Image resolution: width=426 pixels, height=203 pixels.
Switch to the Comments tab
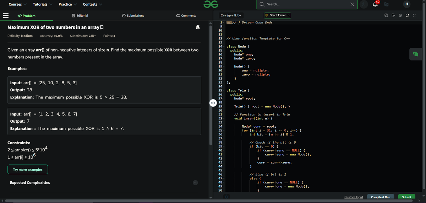[186, 16]
